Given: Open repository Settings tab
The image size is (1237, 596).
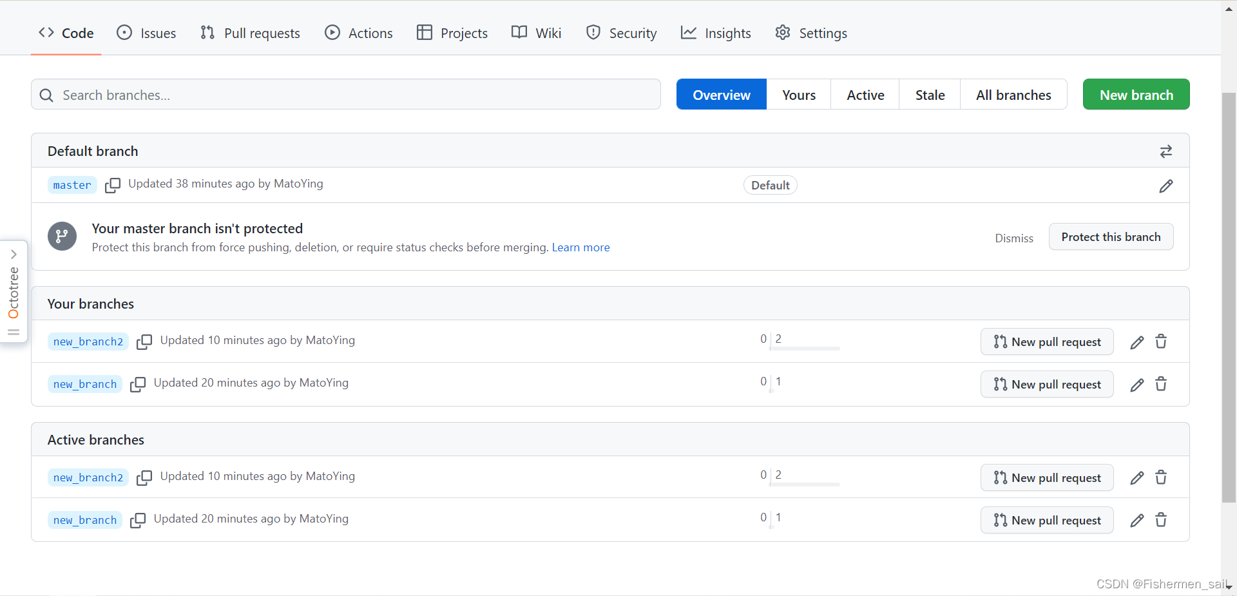Looking at the screenshot, I should tap(811, 33).
